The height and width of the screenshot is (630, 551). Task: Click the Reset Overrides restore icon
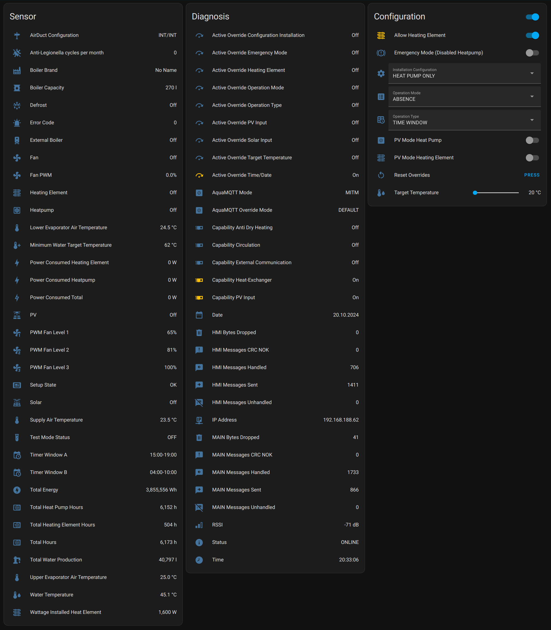[381, 175]
